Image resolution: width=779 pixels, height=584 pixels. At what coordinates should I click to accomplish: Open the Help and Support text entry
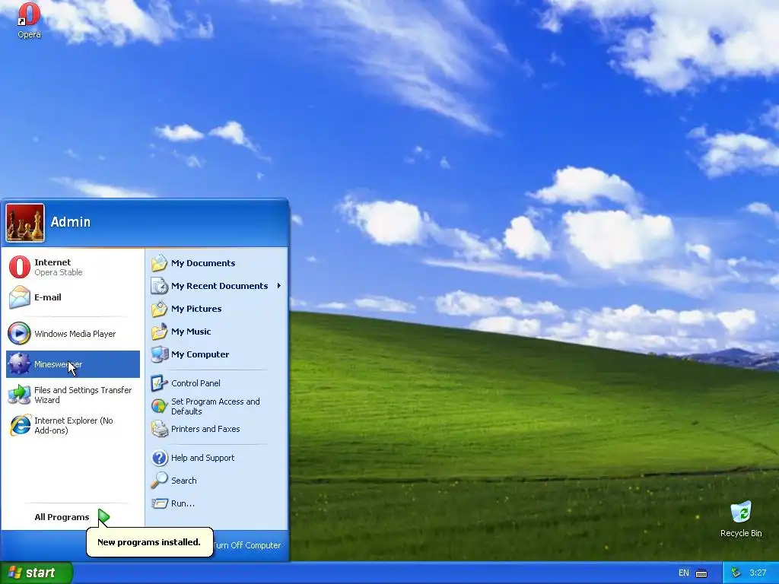point(202,457)
